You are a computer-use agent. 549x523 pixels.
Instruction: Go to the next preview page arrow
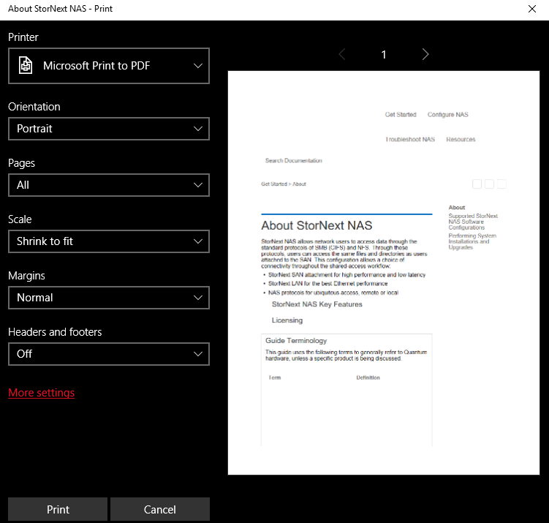(425, 54)
